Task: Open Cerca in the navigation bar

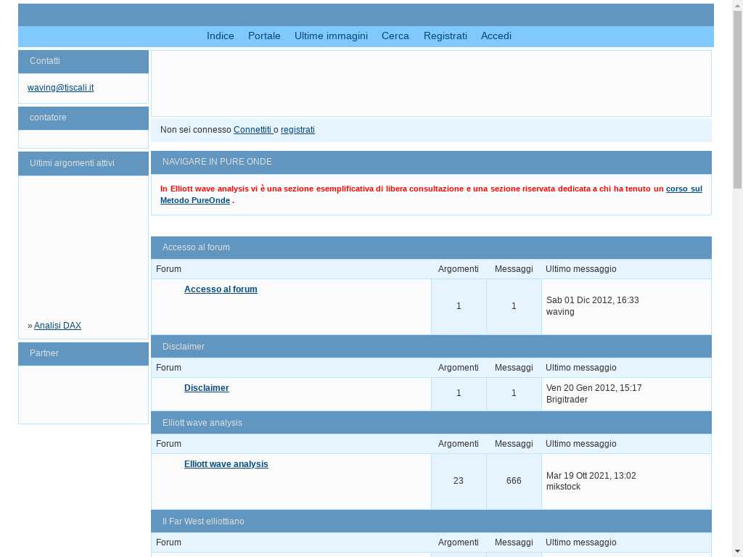Action: click(x=395, y=36)
